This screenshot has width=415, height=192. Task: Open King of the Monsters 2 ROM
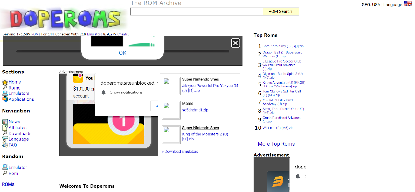205,136
